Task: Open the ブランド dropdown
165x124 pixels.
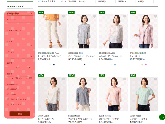Action: tap(20, 57)
